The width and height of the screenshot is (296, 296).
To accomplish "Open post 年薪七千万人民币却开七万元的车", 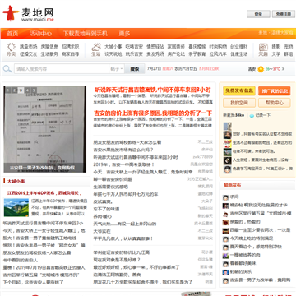I will coord(126,194).
